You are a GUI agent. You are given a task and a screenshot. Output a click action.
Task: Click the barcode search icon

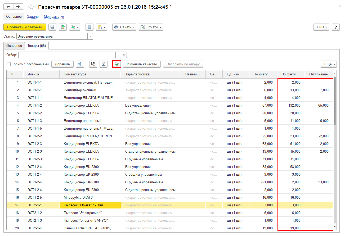point(93,64)
